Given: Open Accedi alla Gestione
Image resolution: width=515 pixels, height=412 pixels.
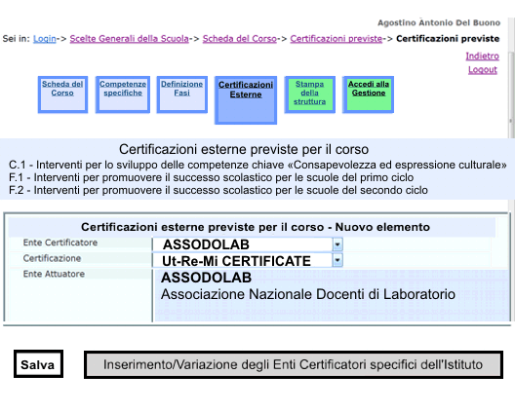Looking at the screenshot, I should coord(368,94).
